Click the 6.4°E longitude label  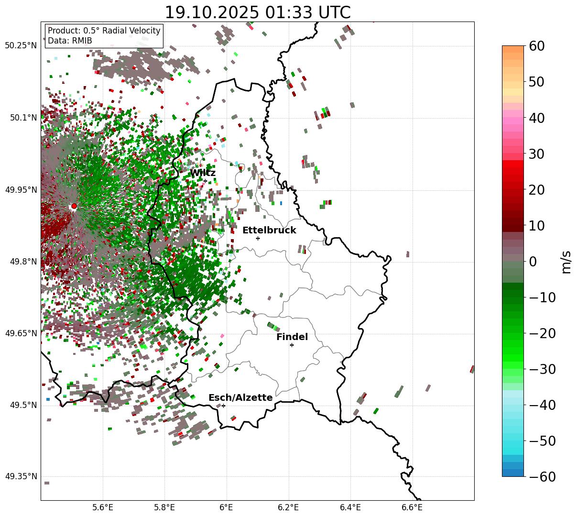tap(350, 507)
